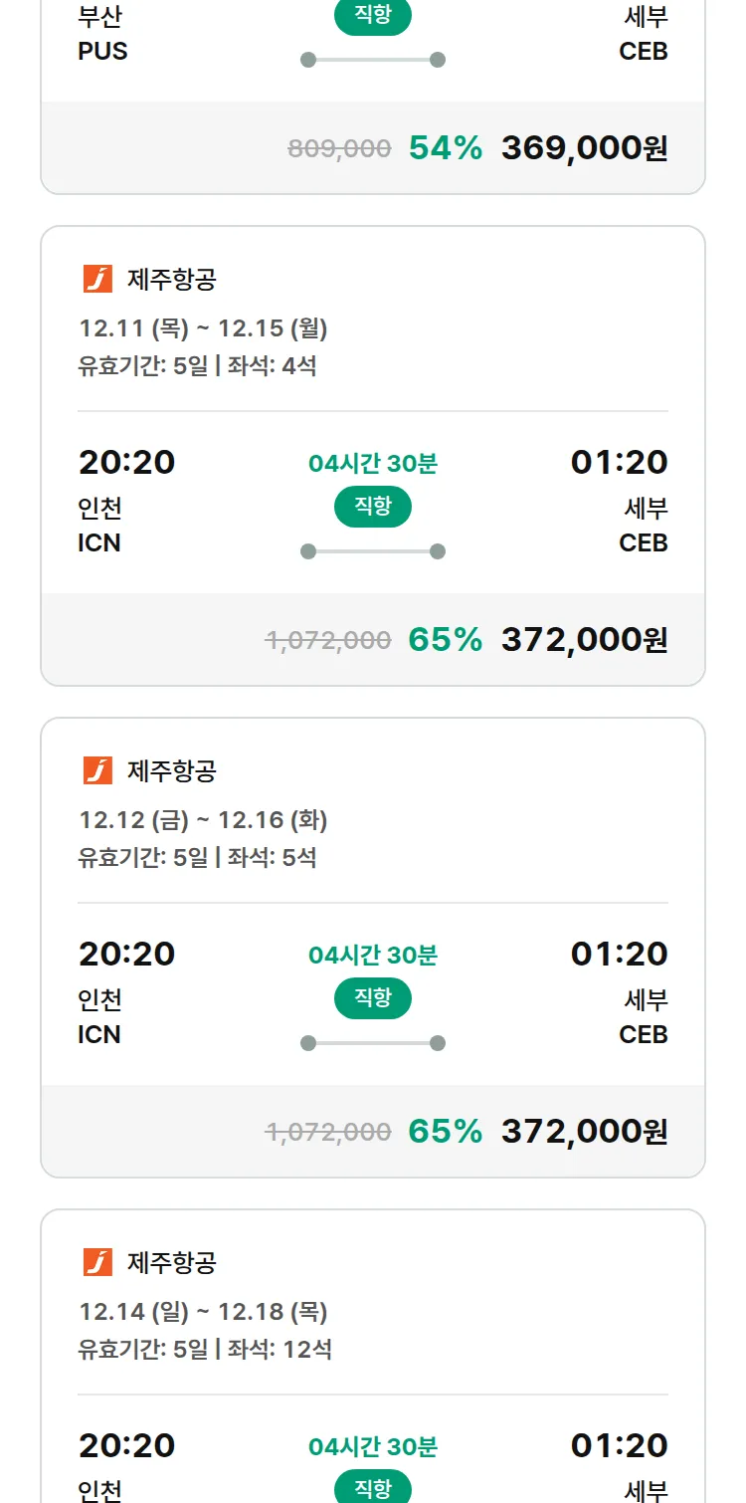Image resolution: width=746 pixels, height=1503 pixels.
Task: Click 20:20 departure time on 5석 flight
Action: pyautogui.click(x=126, y=954)
